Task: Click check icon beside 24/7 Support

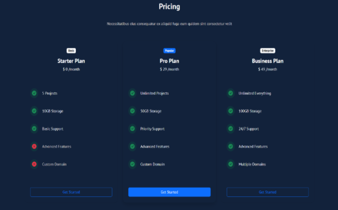Action: (x=230, y=129)
